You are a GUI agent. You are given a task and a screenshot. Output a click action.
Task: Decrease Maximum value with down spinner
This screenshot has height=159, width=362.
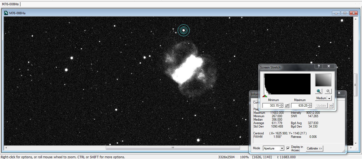coord(310,107)
